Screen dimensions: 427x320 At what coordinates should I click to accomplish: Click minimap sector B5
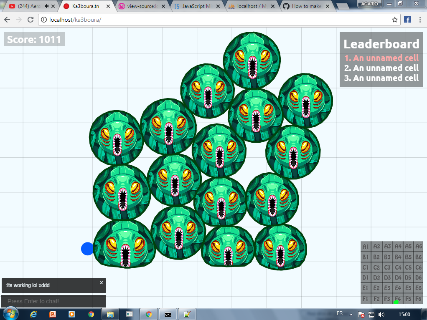tap(408, 257)
